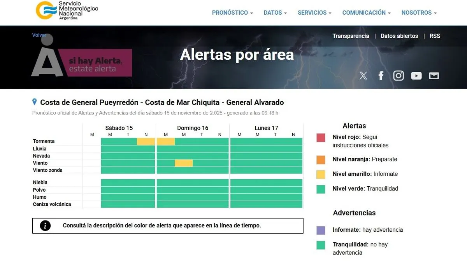This screenshot has width=467, height=274.
Task: Expand the SERVICIOS dropdown menu
Action: pos(314,13)
